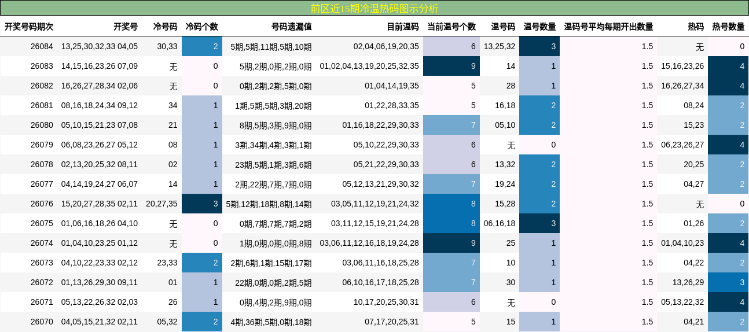
Task: Select the 温号数量 column header
Action: point(540,27)
